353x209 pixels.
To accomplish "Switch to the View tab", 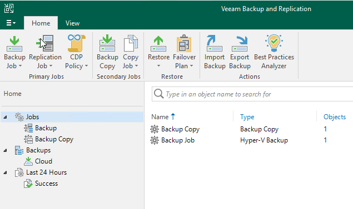I will (72, 23).
